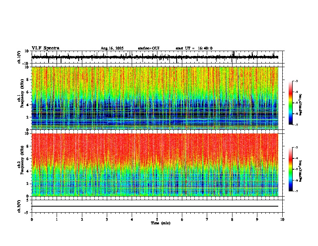Screen dimensions: 318x246
Task: Click inside the ch.1 spectrogram panel
Action: (x=155, y=98)
